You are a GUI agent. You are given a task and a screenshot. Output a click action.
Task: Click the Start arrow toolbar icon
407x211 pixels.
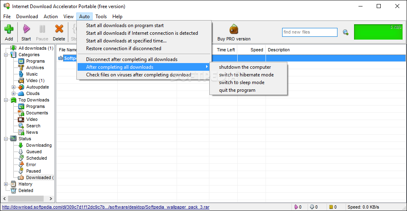tap(26, 29)
